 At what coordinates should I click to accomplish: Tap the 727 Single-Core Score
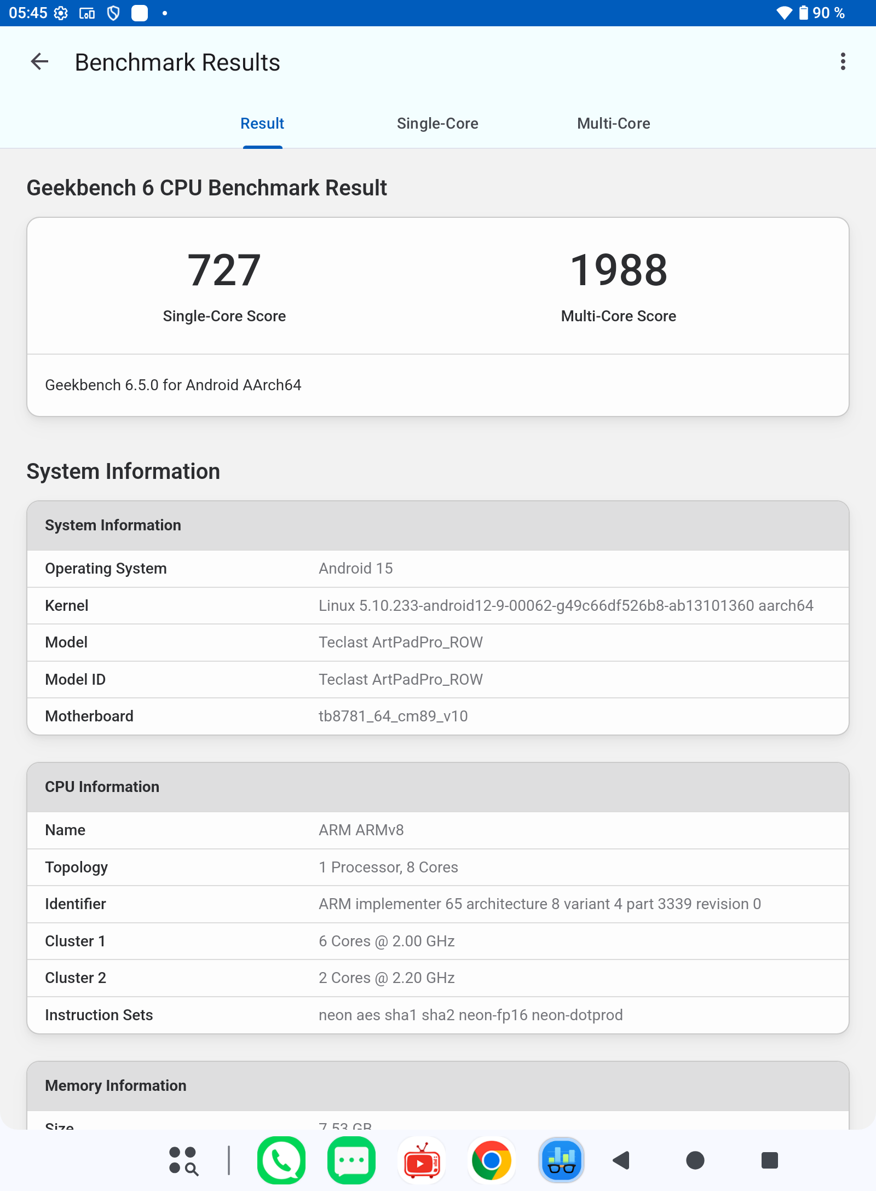click(x=224, y=271)
